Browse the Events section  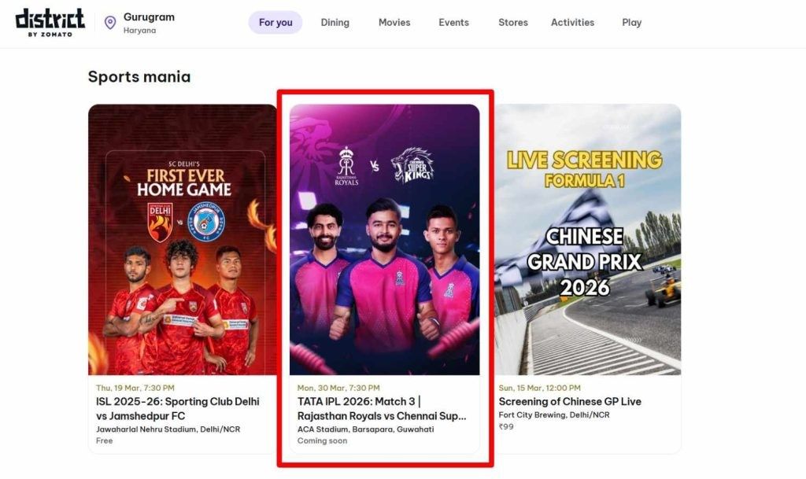(x=453, y=22)
